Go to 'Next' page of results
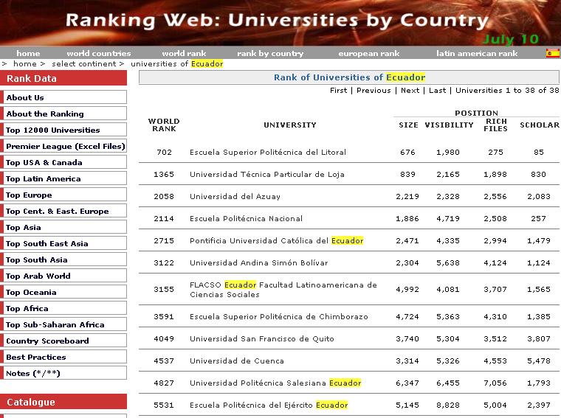This screenshot has height=418, width=561. tap(410, 91)
